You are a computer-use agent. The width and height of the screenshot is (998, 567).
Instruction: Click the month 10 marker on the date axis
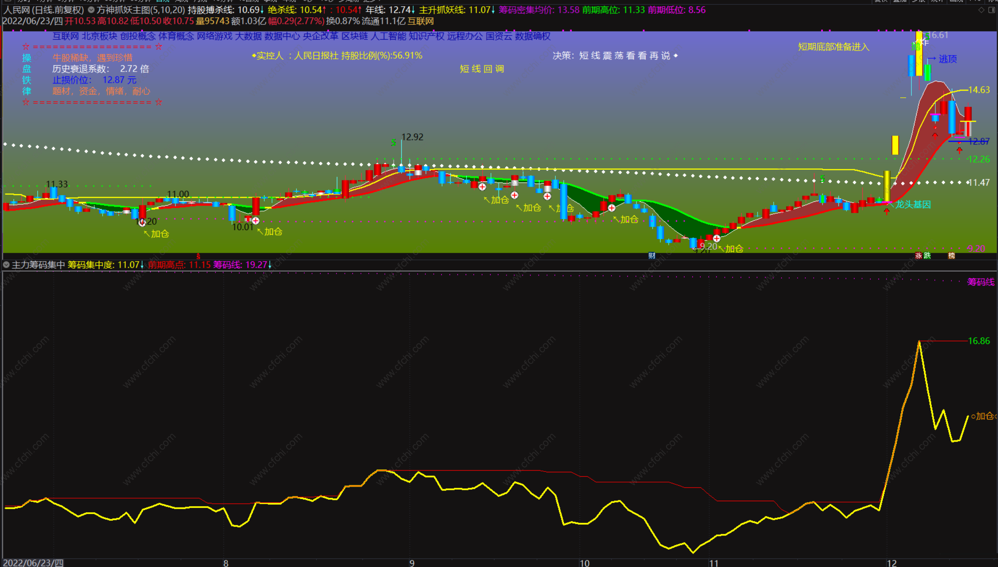point(584,563)
